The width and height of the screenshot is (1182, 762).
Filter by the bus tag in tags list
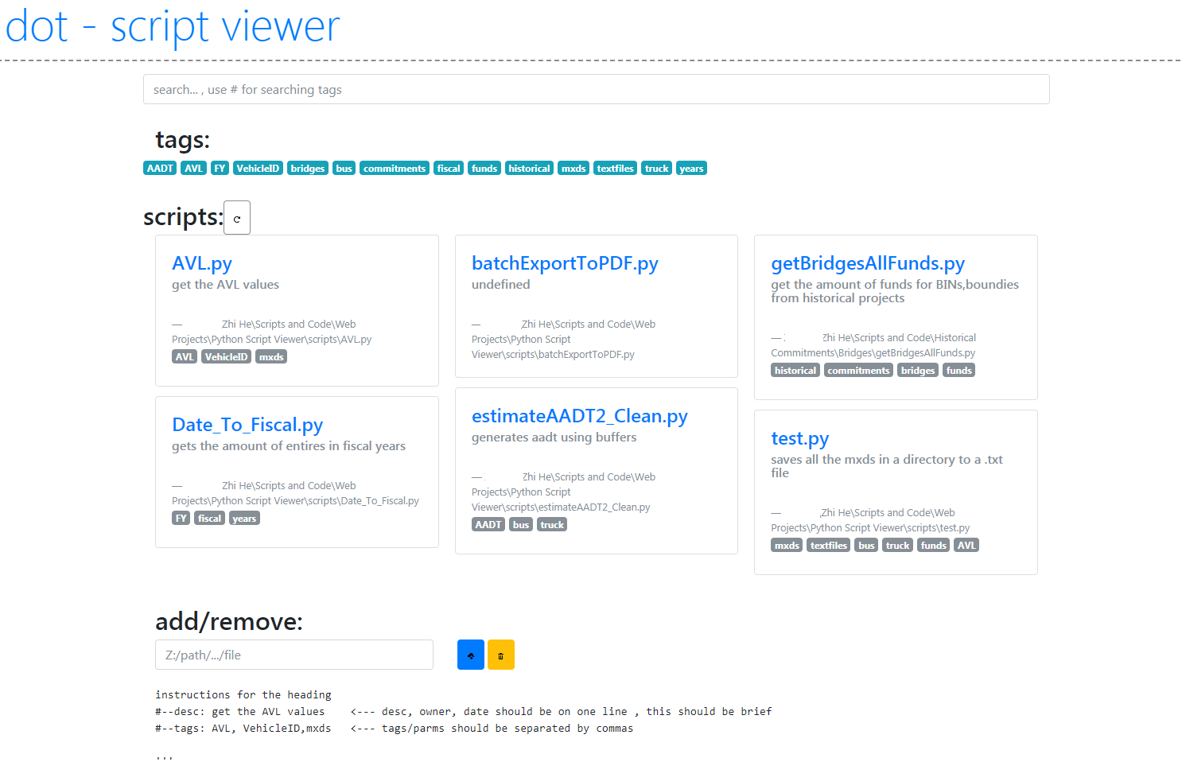click(344, 169)
